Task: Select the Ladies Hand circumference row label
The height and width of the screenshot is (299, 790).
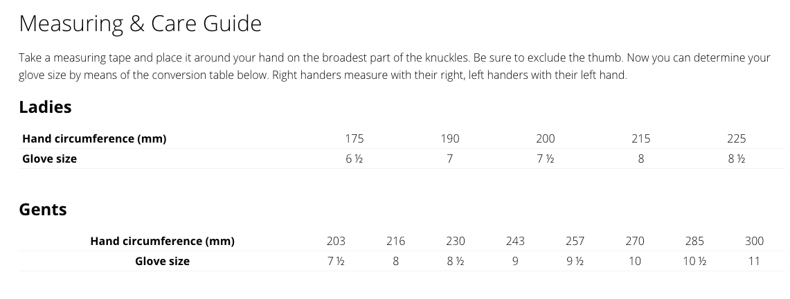Action: pyautogui.click(x=94, y=138)
